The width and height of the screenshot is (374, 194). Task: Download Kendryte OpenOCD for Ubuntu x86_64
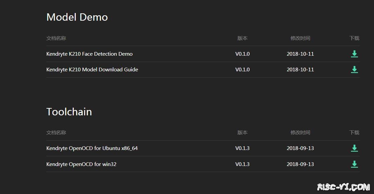tap(354, 148)
